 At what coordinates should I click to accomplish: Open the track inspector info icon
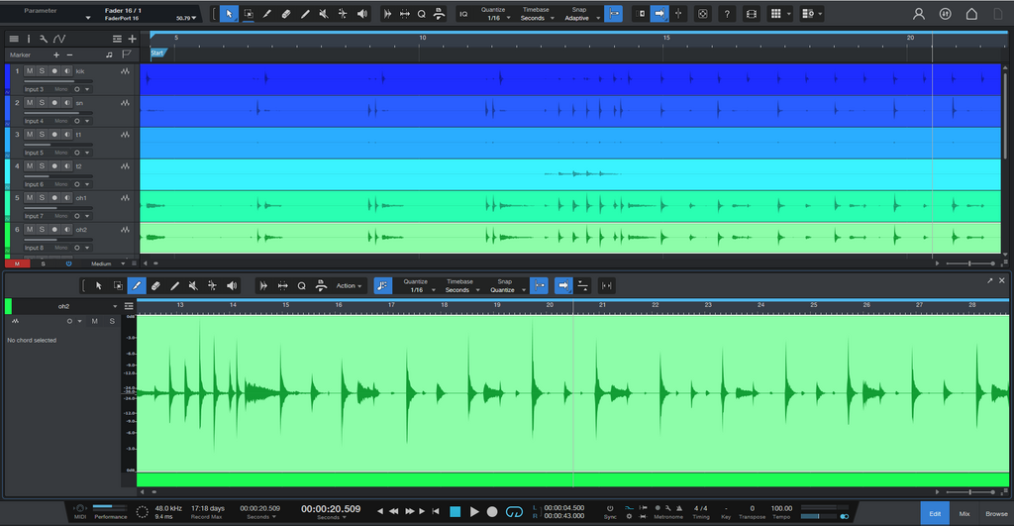28,39
